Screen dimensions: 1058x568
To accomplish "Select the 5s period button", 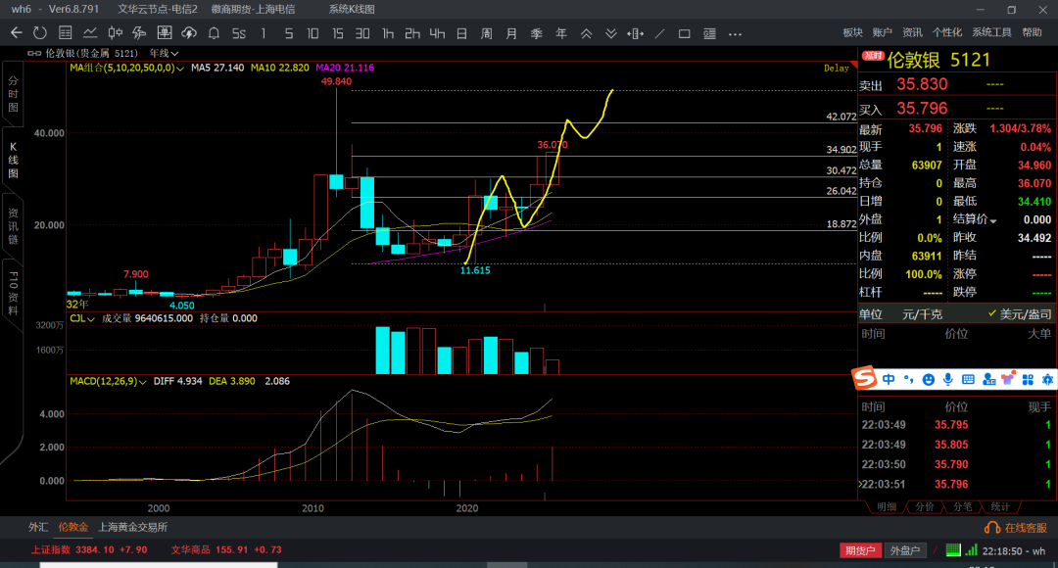I will [x=239, y=33].
